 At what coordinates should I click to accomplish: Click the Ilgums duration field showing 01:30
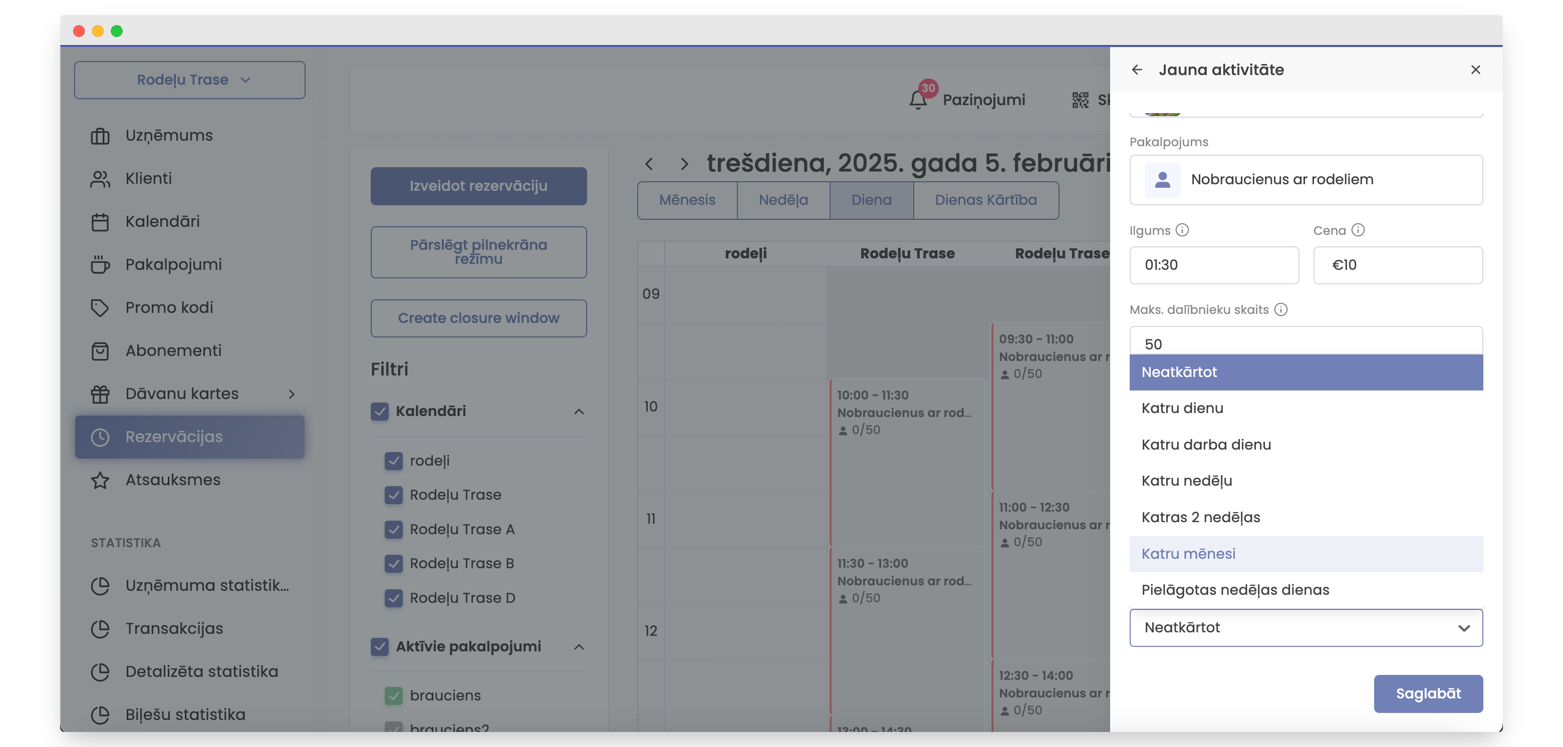[1213, 265]
